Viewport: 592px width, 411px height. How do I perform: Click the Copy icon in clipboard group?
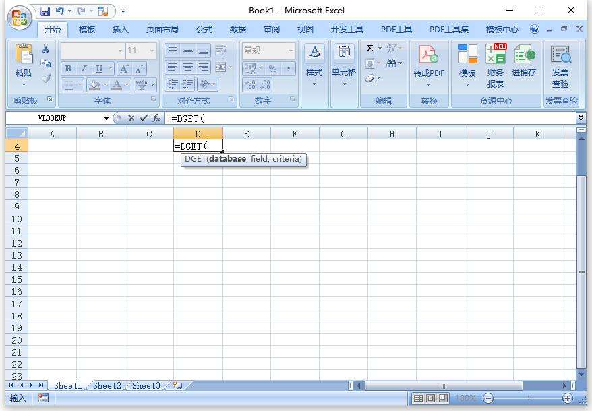coord(45,63)
